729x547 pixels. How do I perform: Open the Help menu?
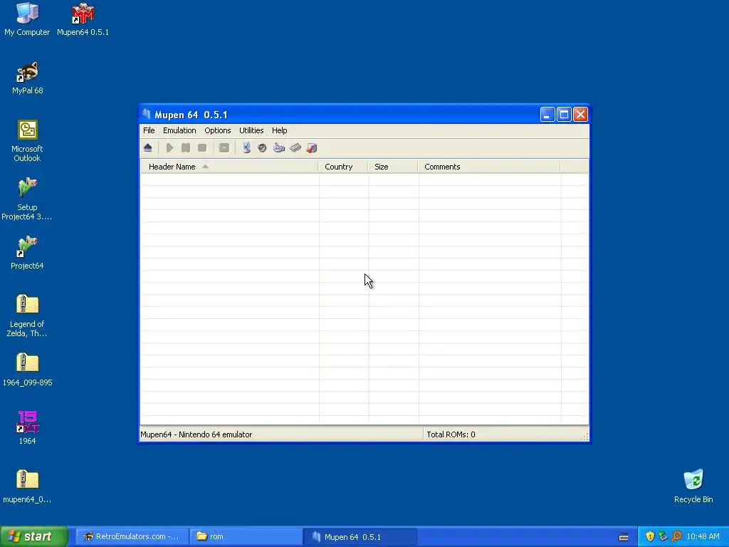[x=279, y=130]
